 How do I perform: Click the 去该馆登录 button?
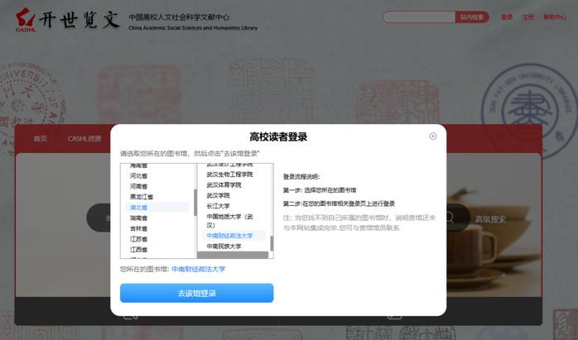196,293
